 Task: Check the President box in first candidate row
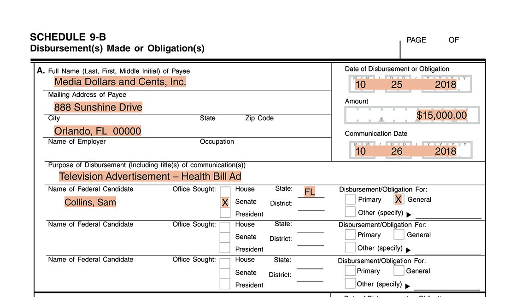click(225, 213)
